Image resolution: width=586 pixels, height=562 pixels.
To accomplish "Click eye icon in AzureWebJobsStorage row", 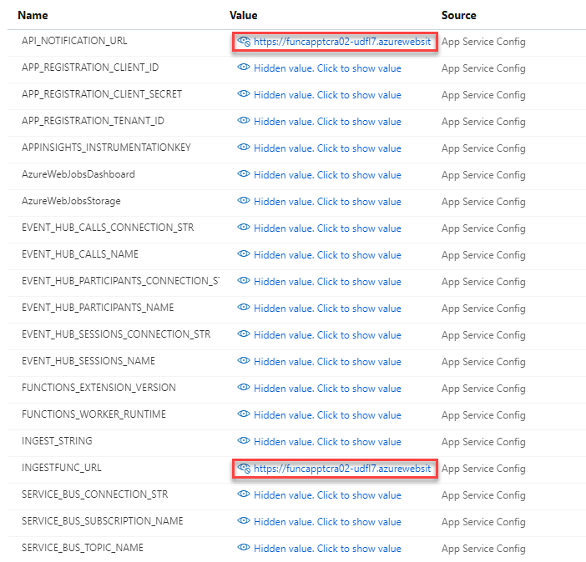I will coord(244,200).
